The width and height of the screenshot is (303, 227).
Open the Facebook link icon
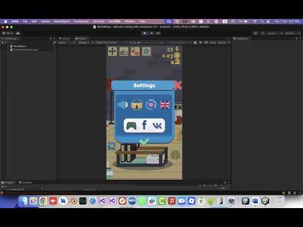(145, 125)
